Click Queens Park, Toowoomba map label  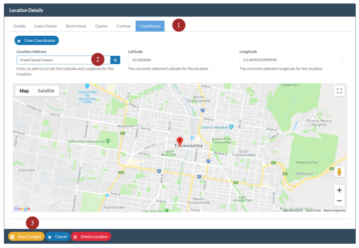[221, 141]
